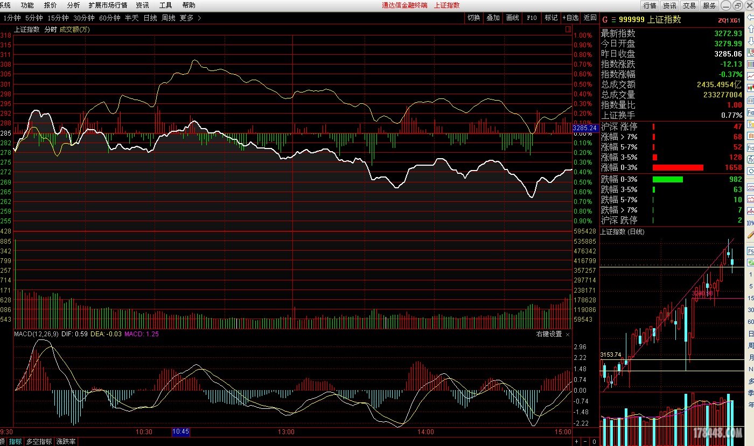
Task: Open the 交易 trading button
Action: [x=689, y=5]
